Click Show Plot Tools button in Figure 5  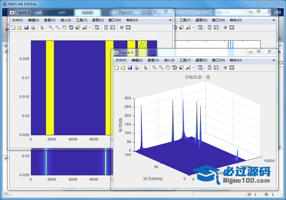[232, 68]
